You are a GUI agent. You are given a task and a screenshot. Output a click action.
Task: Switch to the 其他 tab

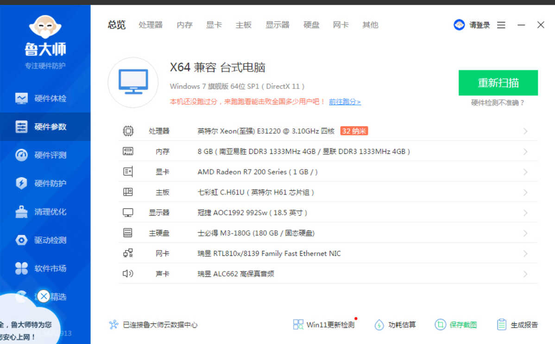tap(370, 25)
